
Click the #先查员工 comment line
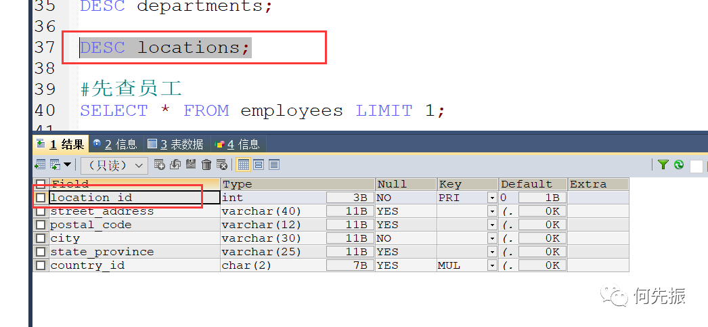pos(131,89)
